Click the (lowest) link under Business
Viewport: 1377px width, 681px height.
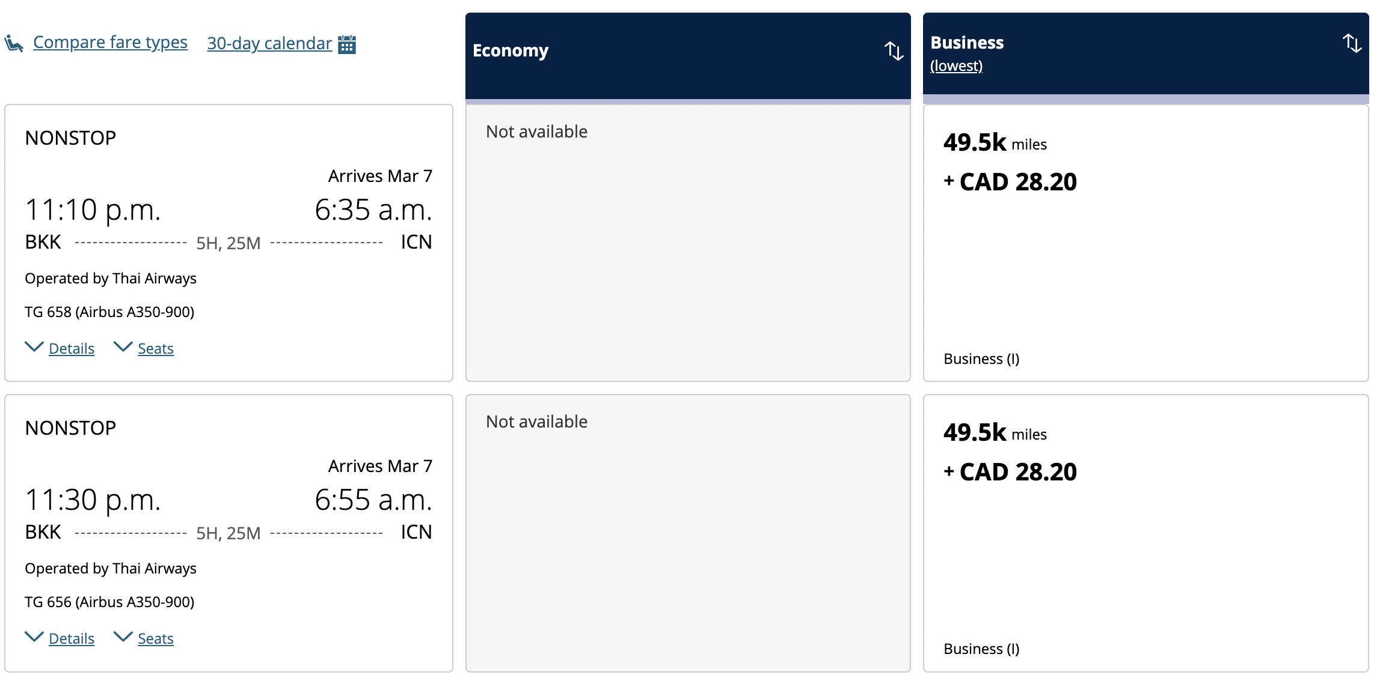coord(956,66)
